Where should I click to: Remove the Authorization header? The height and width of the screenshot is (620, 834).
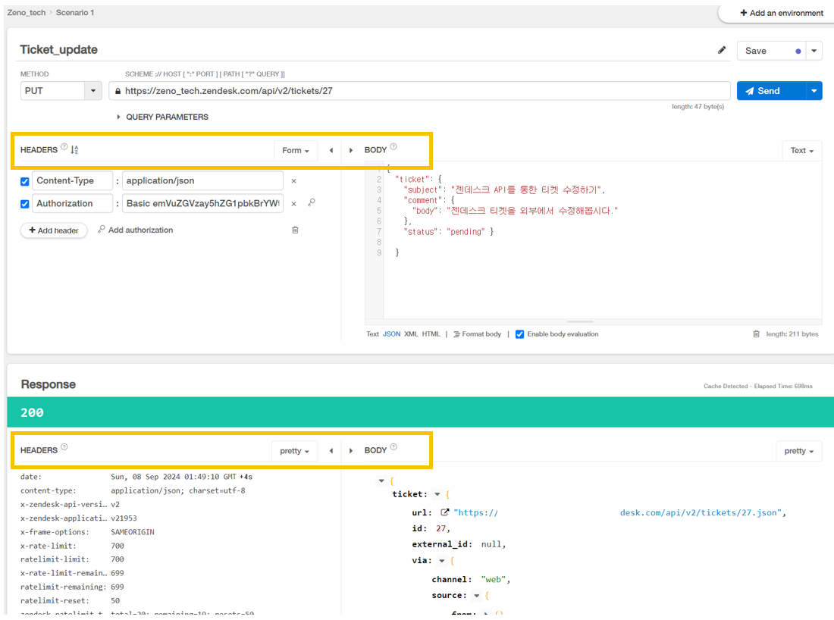click(x=293, y=204)
